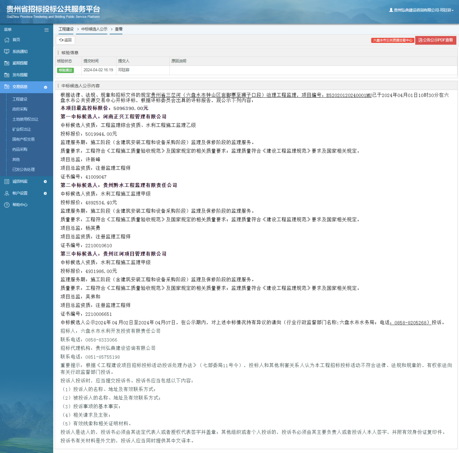Open 首页 in the sidebar
459x453 pixels.
[x=16, y=40]
